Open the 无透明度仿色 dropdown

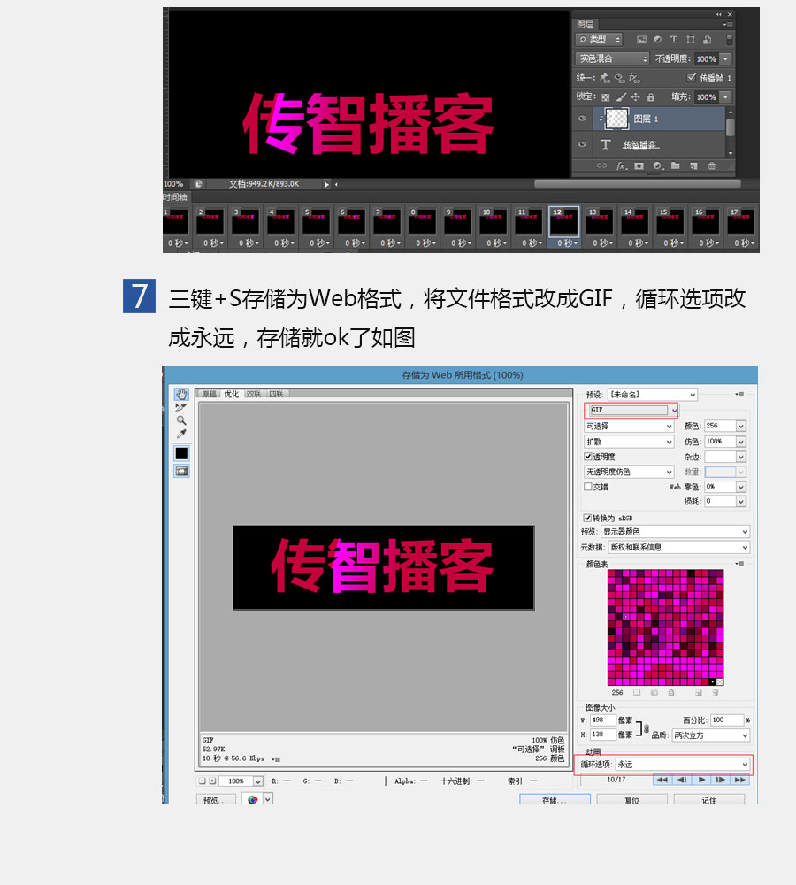click(629, 472)
